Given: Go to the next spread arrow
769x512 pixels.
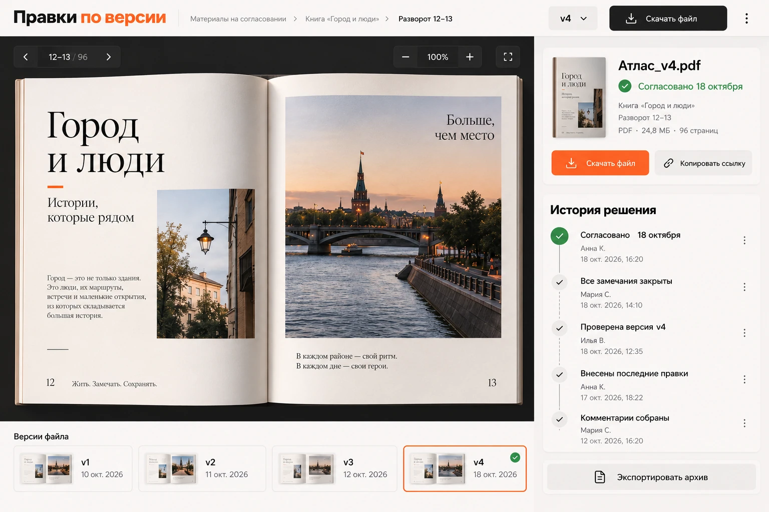Looking at the screenshot, I should click(x=109, y=57).
